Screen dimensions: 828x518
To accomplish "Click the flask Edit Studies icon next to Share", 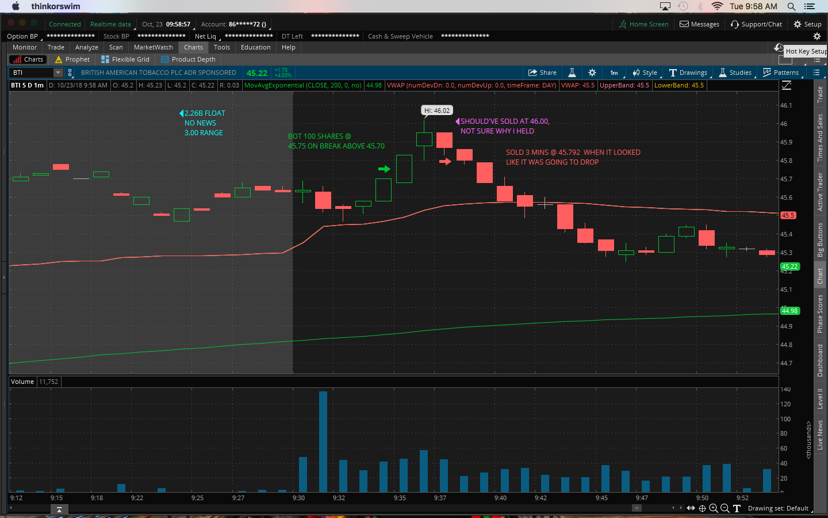I will (x=572, y=73).
